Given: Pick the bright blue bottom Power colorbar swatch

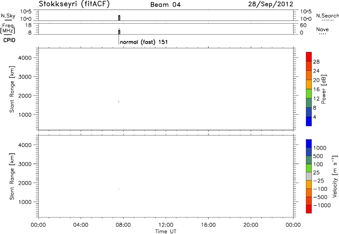Looking at the screenshot, I should pyautogui.click(x=309, y=121).
